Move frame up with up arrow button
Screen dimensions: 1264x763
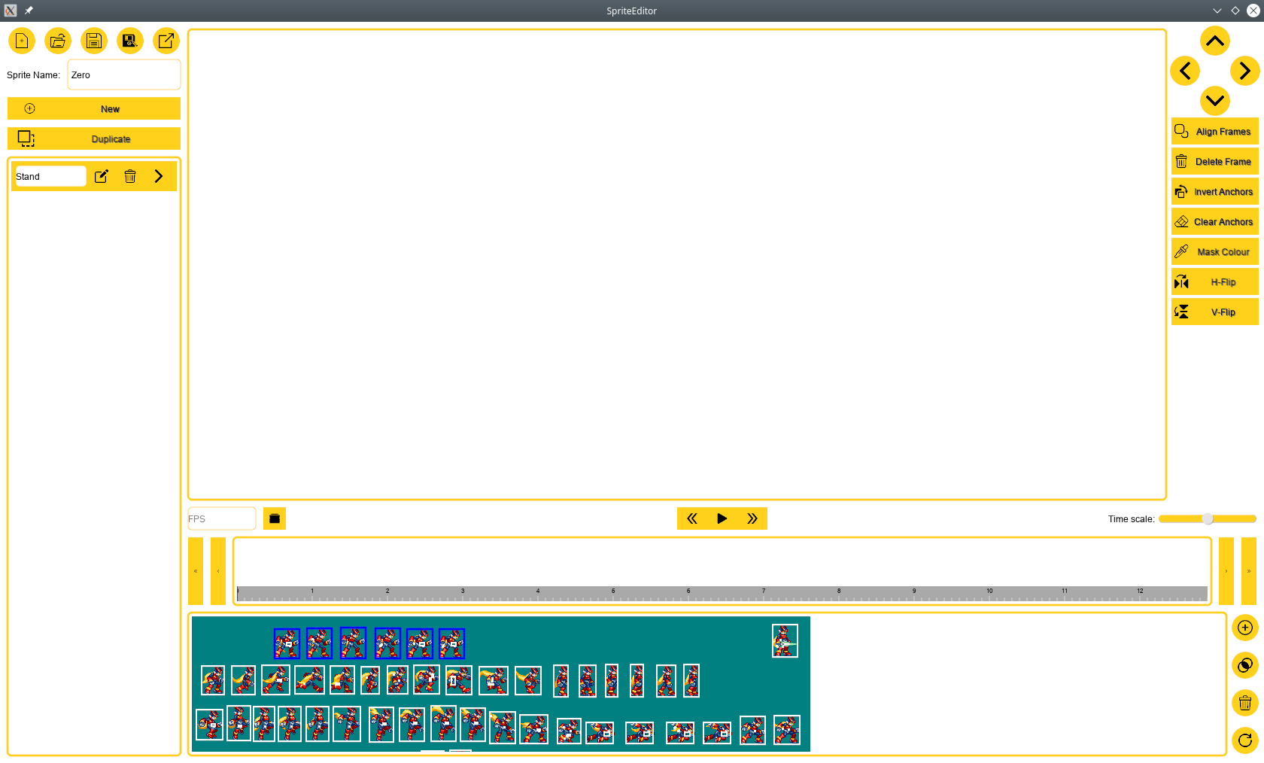1215,41
